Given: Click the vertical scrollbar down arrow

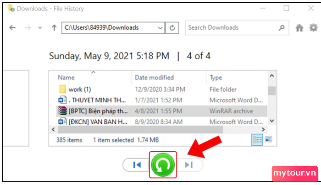Looking at the screenshot, I should [x=272, y=121].
